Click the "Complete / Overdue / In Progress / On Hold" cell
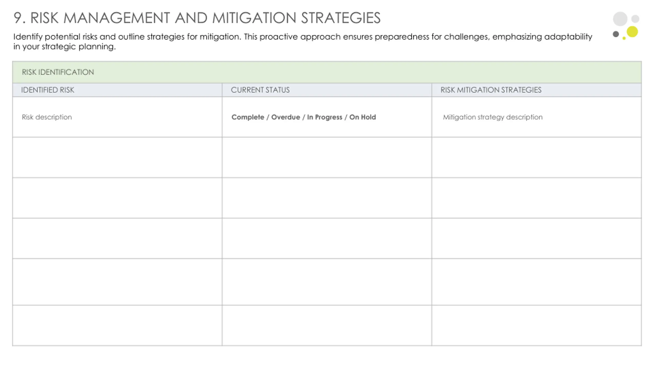 point(327,117)
